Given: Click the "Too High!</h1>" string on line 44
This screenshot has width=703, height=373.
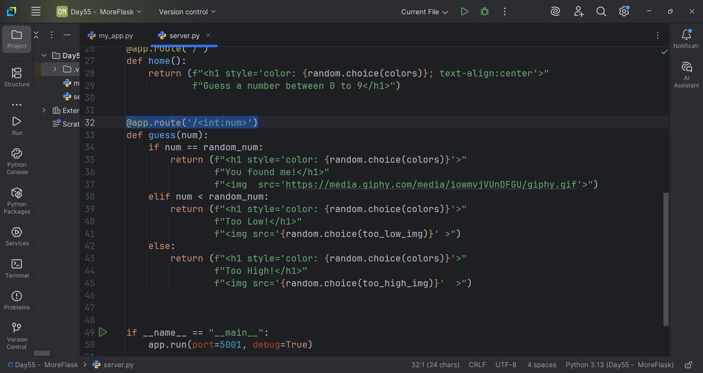Looking at the screenshot, I should coord(261,271).
